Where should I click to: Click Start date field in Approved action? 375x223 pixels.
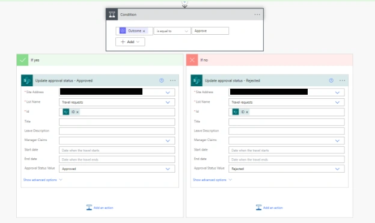tap(117, 150)
